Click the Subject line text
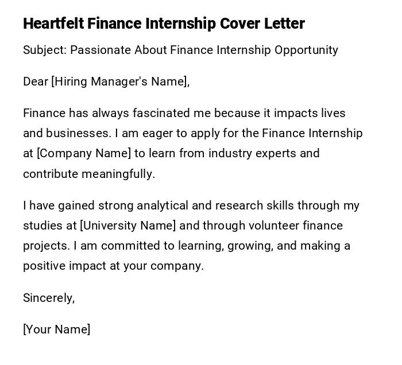 click(180, 50)
